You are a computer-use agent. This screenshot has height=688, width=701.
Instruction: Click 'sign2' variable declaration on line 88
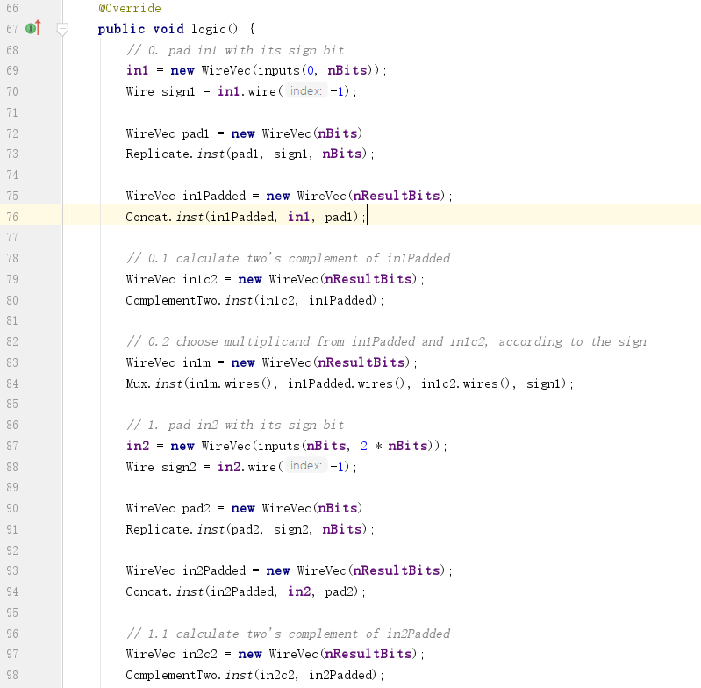click(178, 467)
